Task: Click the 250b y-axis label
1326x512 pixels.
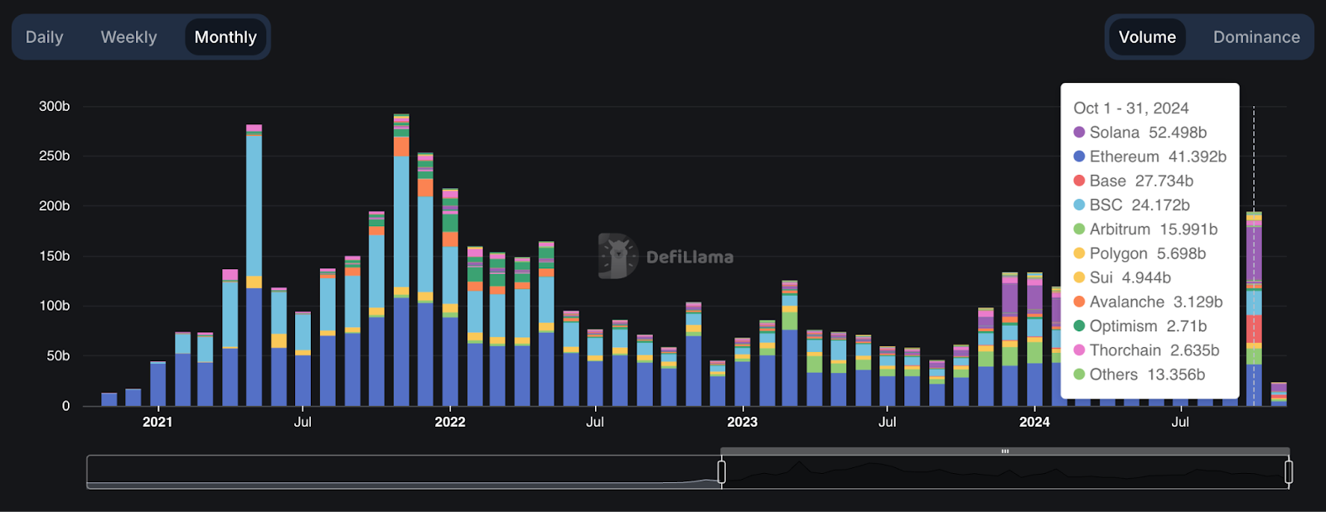Action: pyautogui.click(x=55, y=156)
